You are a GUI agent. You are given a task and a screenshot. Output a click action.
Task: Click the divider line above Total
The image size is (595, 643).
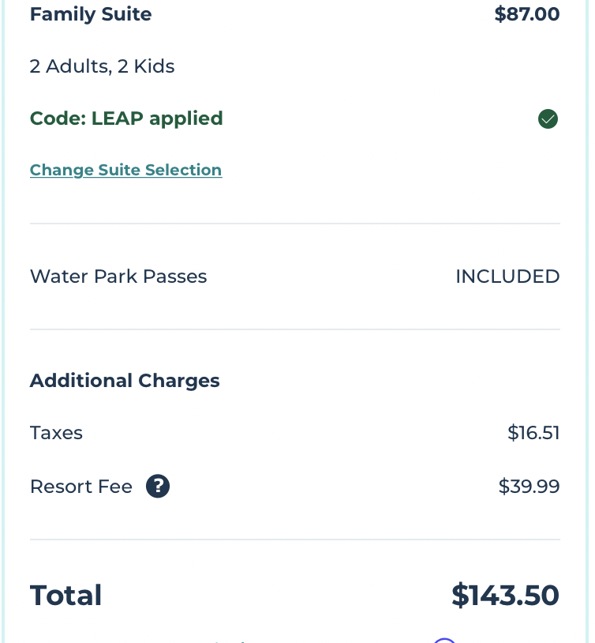(295, 540)
